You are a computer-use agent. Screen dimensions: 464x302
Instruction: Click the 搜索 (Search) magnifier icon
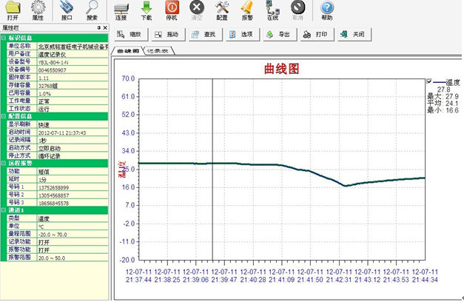92,10
